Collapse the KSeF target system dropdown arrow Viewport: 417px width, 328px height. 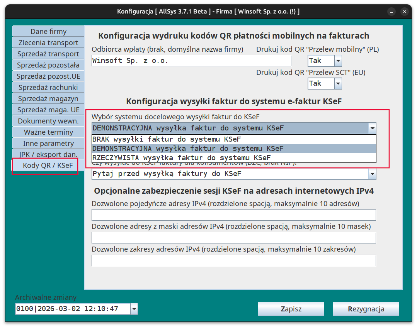coord(372,128)
